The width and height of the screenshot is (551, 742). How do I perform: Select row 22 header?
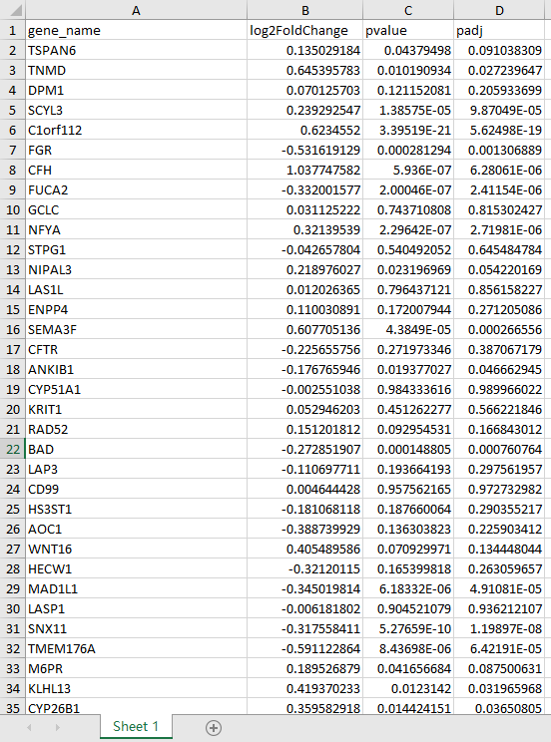(13, 449)
